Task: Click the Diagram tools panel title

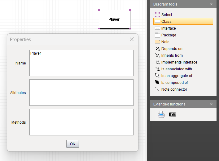Action: tap(165, 4)
